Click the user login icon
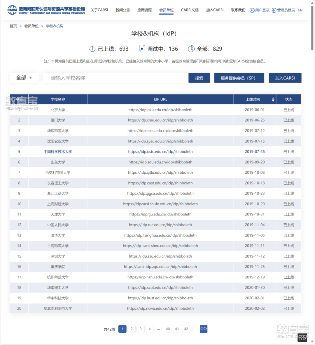Screen dimensions: 315x345 click(x=252, y=10)
